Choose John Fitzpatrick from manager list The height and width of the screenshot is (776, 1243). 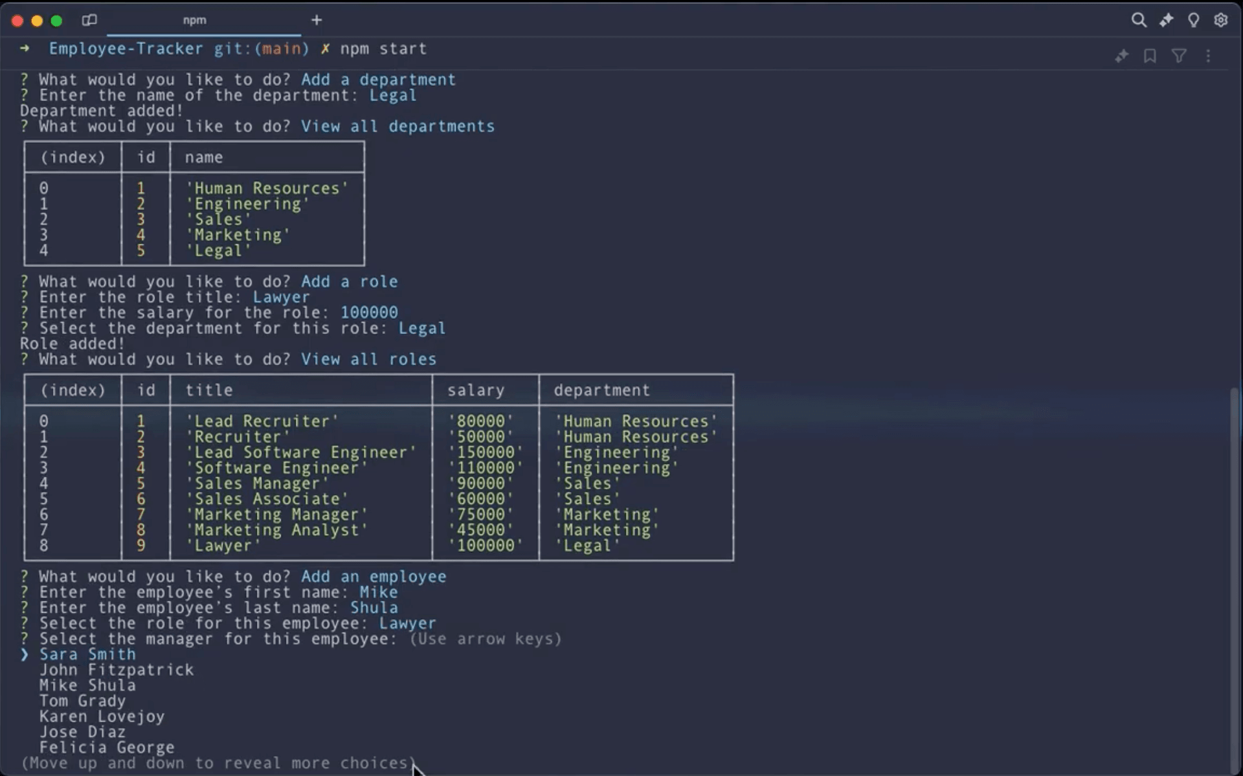(117, 670)
